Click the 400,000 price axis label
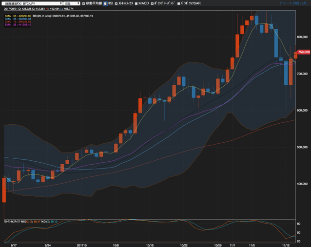 (x=302, y=184)
